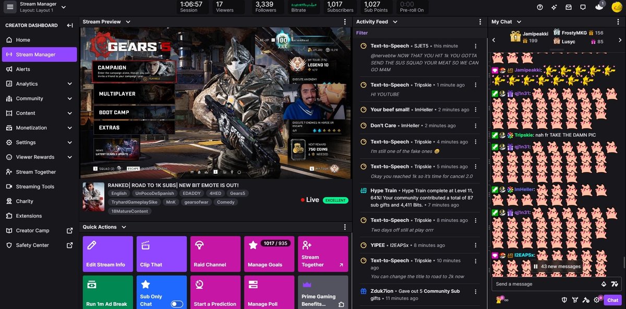This screenshot has width=626, height=309.
Task: Click the 18MatureContent stream tag
Action: pyautogui.click(x=129, y=211)
